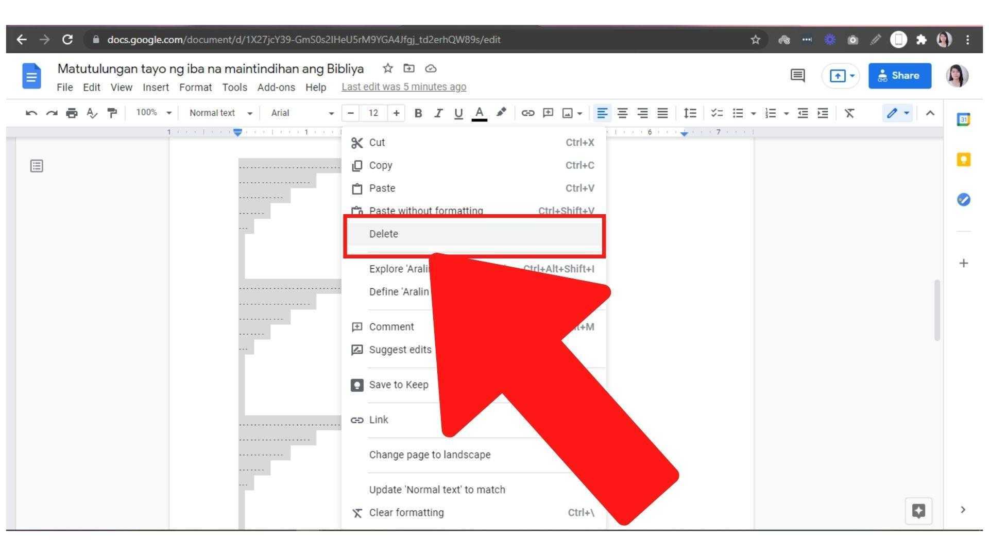The height and width of the screenshot is (556, 989).
Task: Decrease indent of paragraph
Action: point(803,113)
